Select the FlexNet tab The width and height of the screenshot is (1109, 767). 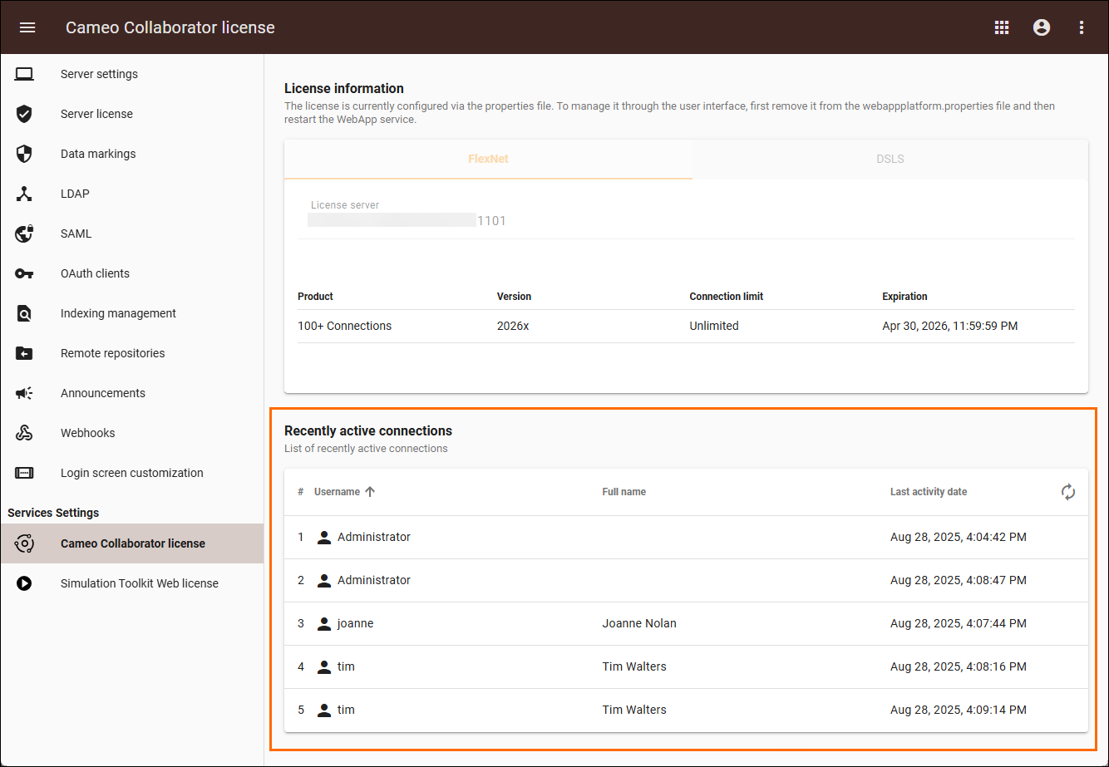[488, 159]
